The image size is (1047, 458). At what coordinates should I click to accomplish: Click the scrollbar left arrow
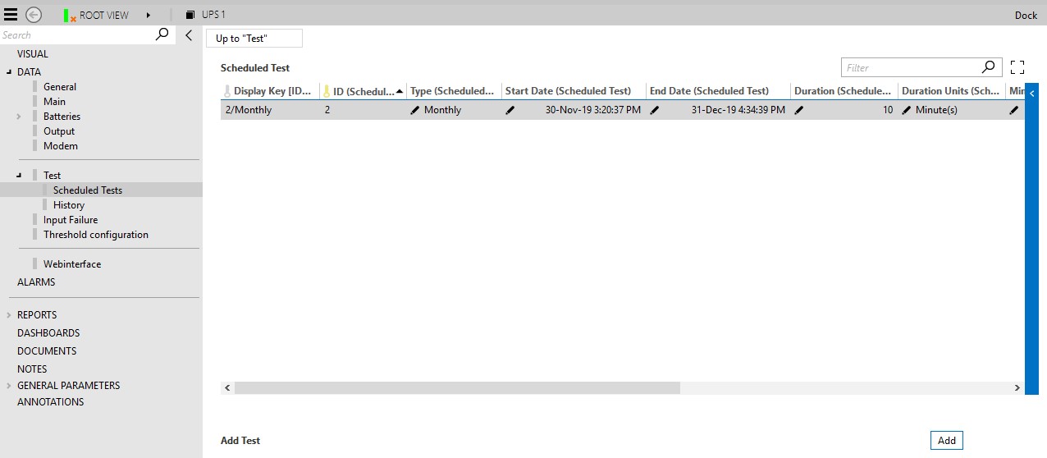(227, 387)
